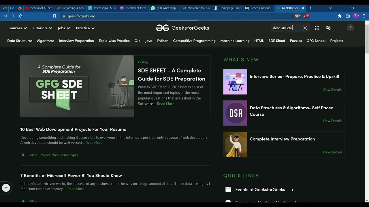Open GFG School nav item

tap(316, 41)
